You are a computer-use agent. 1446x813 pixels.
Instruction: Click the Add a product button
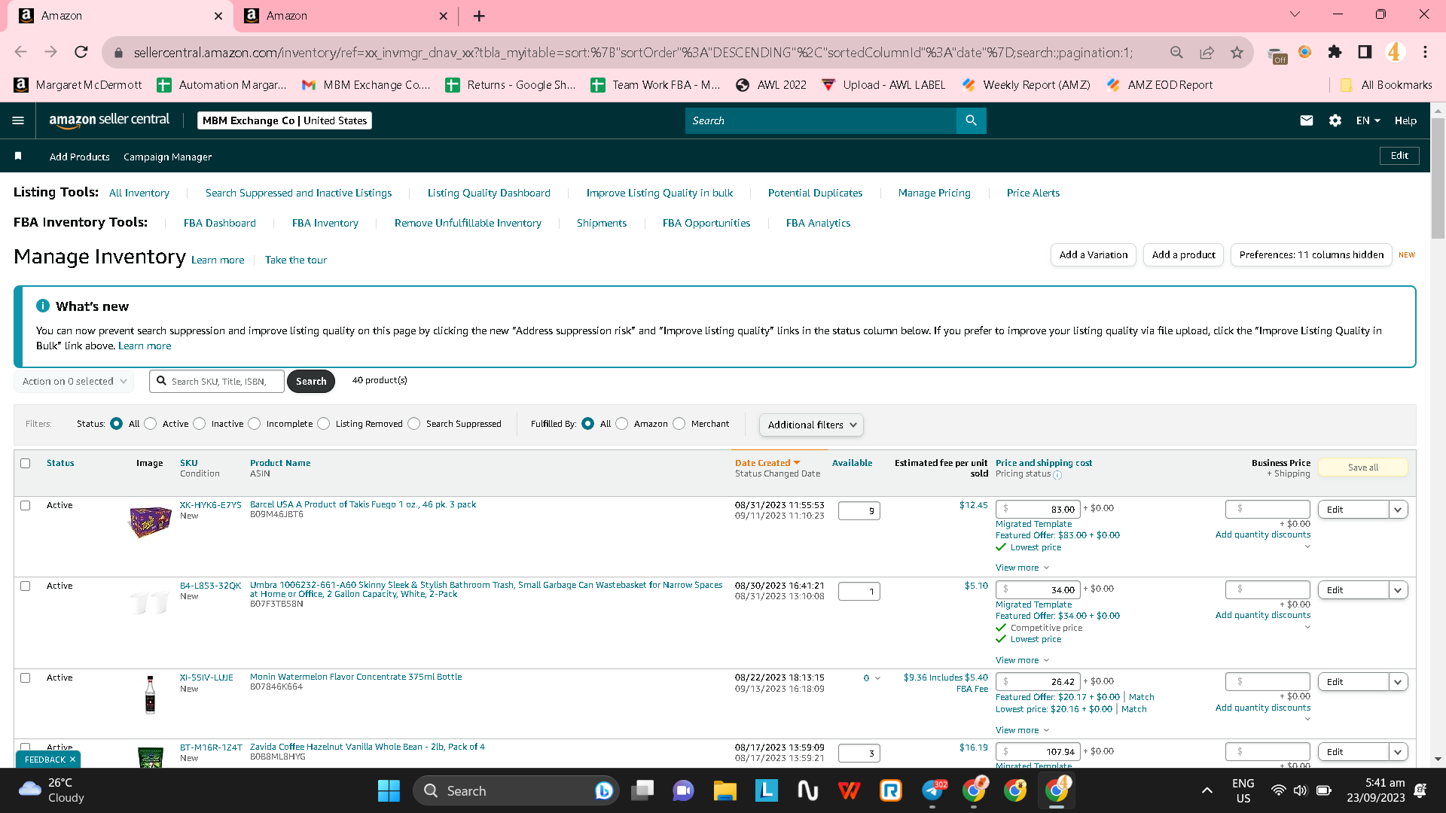pyautogui.click(x=1184, y=254)
